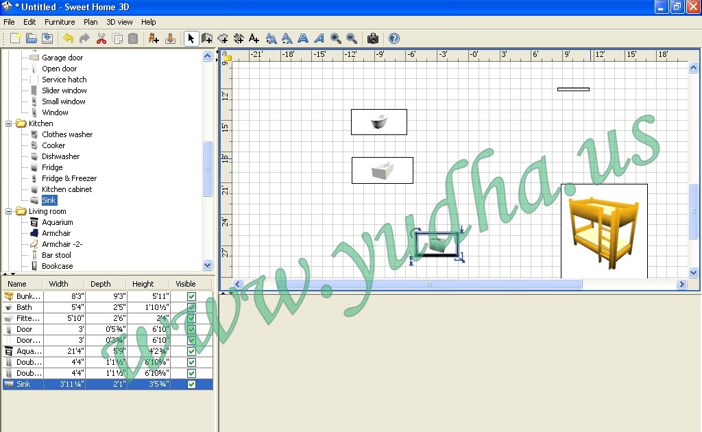Toggle visibility of the Bath row

192,307
